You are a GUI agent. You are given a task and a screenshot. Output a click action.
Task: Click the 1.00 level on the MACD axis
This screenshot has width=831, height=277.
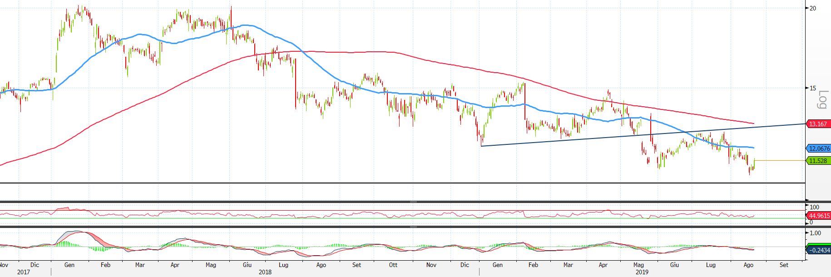[x=815, y=233]
